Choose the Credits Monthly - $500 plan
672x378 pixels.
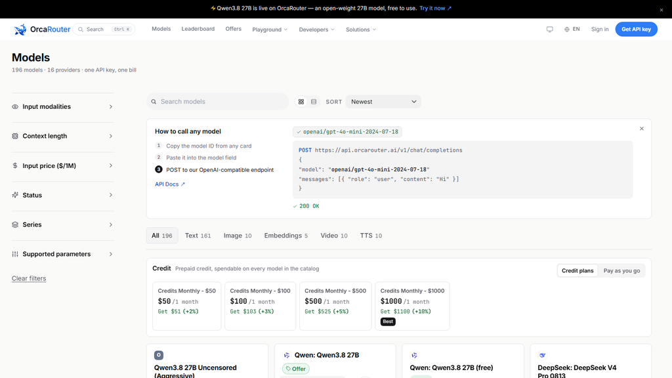coord(335,306)
